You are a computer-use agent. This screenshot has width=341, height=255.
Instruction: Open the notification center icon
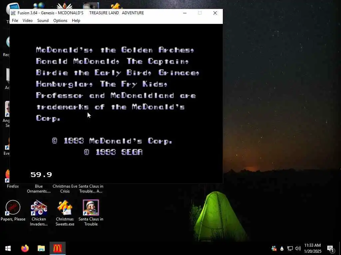(331, 248)
